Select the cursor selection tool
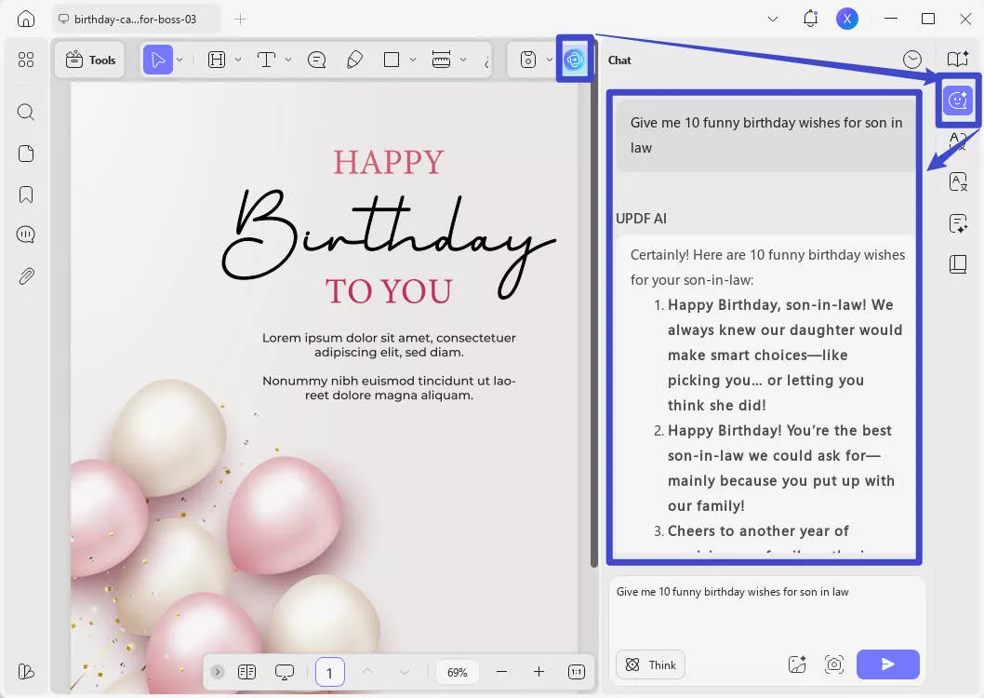 (x=158, y=60)
